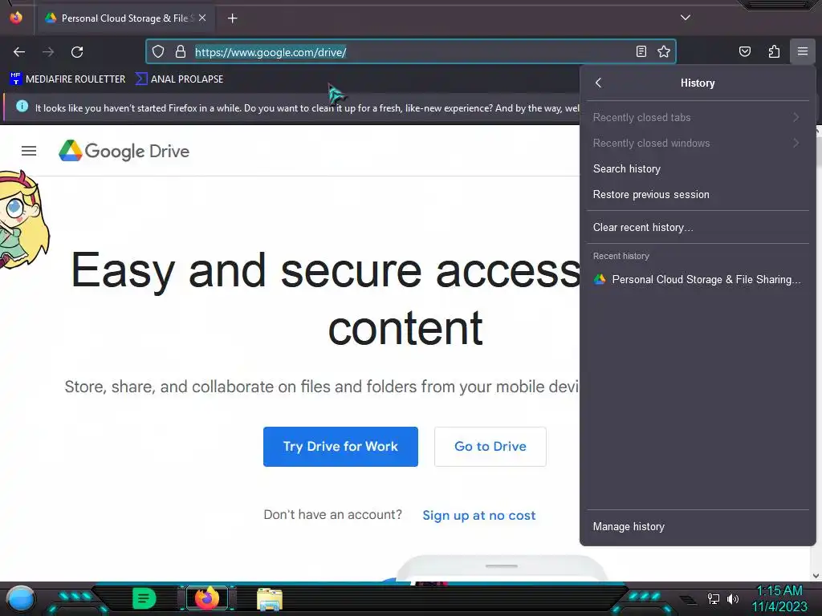Screen dimensions: 822x616
Task: Click the Go to Drive button
Action: point(490,447)
